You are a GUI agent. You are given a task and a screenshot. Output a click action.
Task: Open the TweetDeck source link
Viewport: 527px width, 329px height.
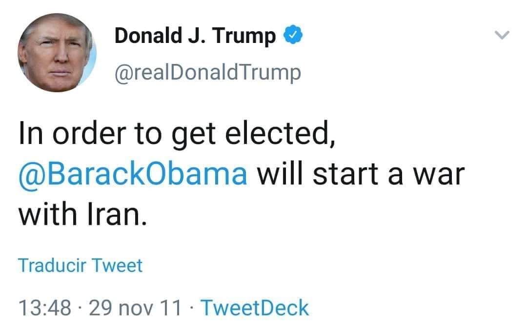coord(255,308)
